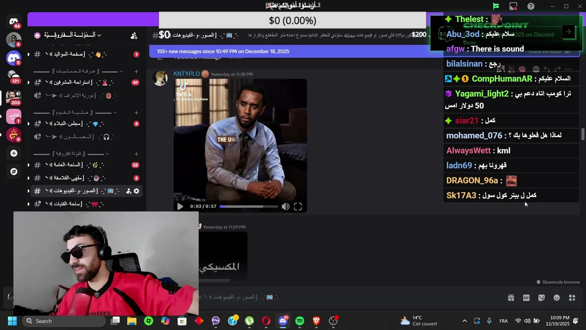Viewport: 586px width, 330px height.
Task: Open ساحة-الفتيات channel
Action: pos(87,203)
